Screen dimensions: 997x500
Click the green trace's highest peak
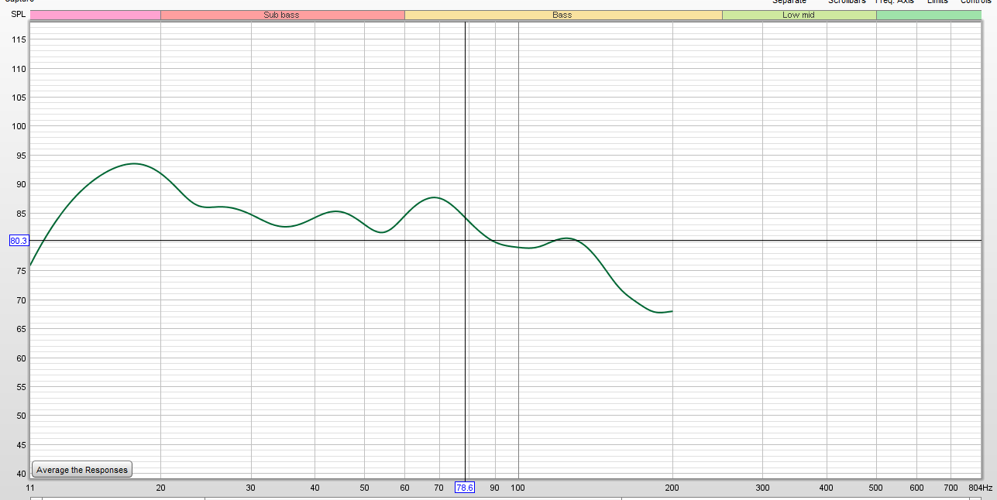[x=134, y=163]
